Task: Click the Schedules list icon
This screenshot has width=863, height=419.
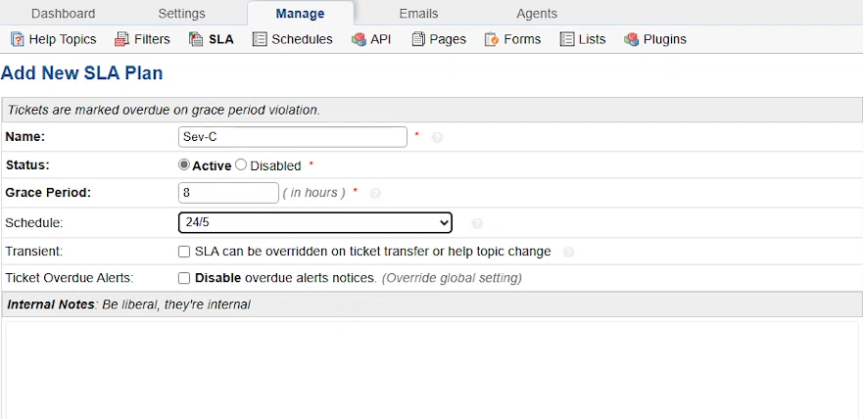Action: point(260,39)
